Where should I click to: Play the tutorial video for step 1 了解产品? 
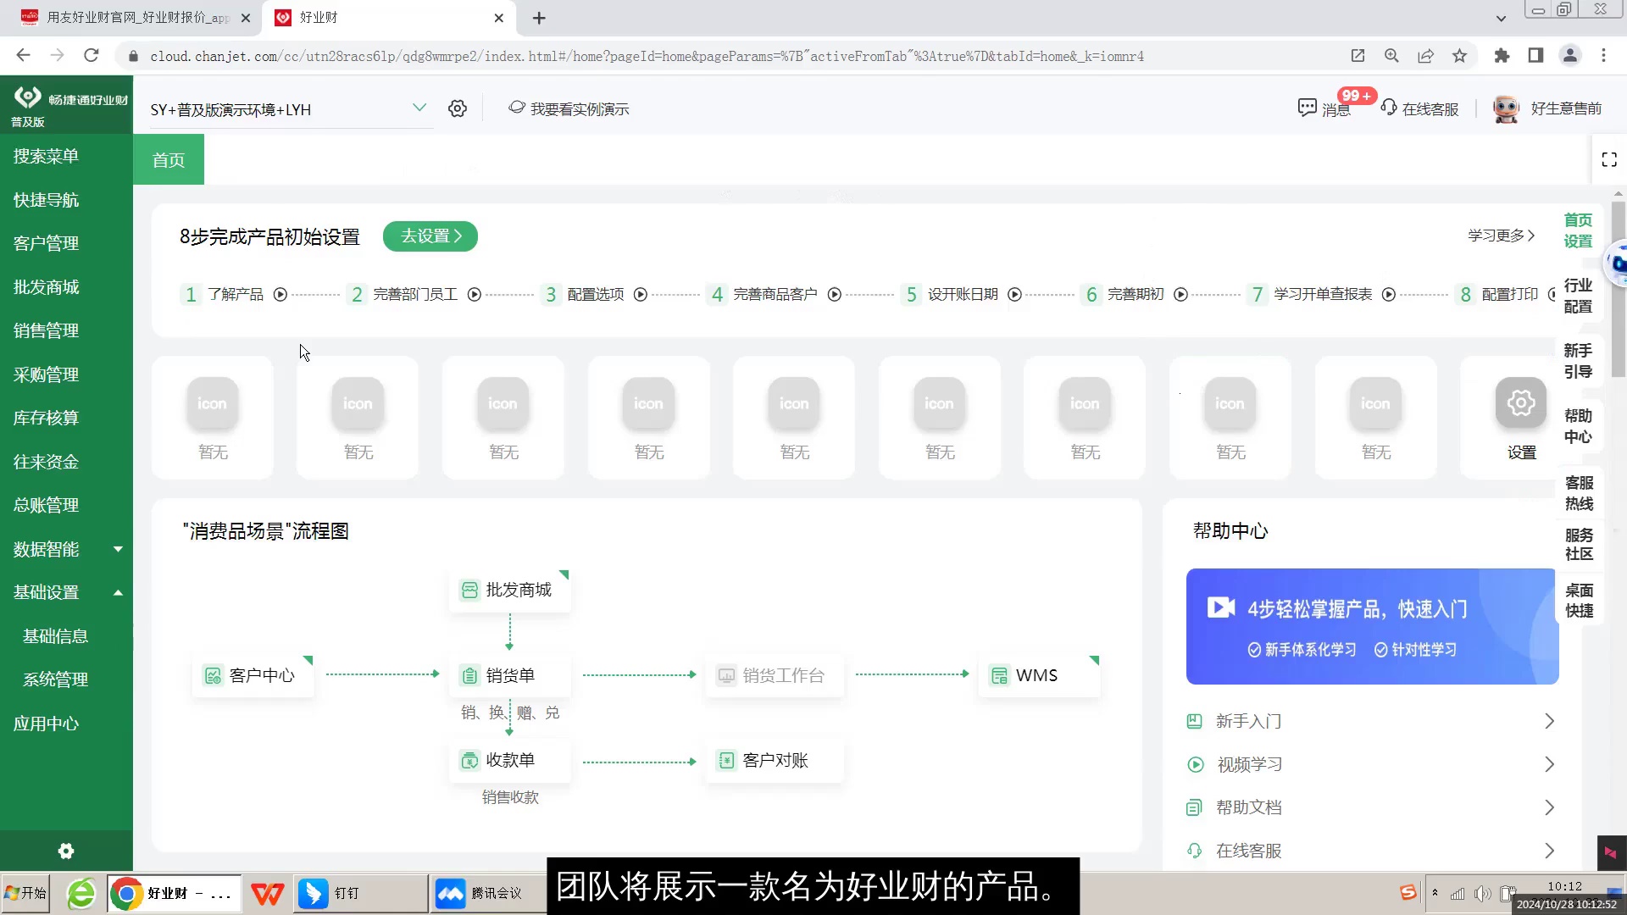coord(280,294)
